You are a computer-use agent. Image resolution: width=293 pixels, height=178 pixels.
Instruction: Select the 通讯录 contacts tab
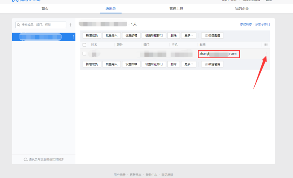click(111, 9)
